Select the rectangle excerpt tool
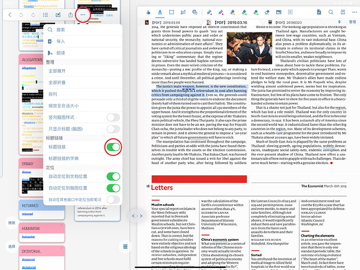 (x=171, y=12)
